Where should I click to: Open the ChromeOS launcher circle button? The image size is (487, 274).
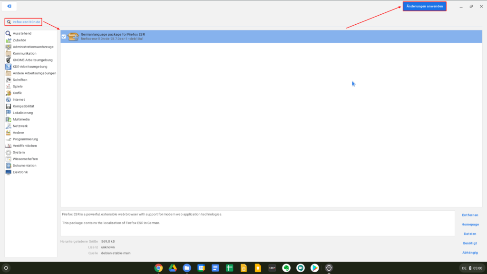(6, 268)
